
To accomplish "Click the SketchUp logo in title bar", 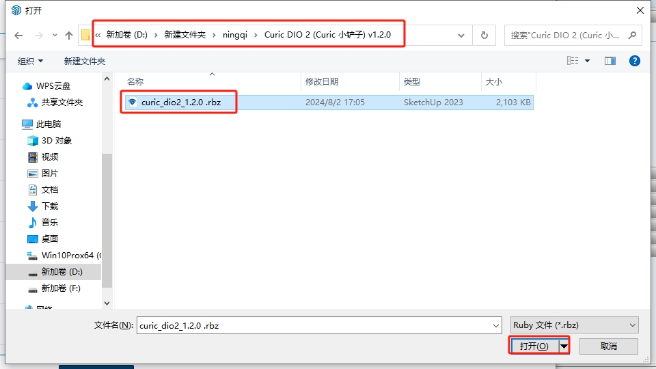I will point(16,10).
